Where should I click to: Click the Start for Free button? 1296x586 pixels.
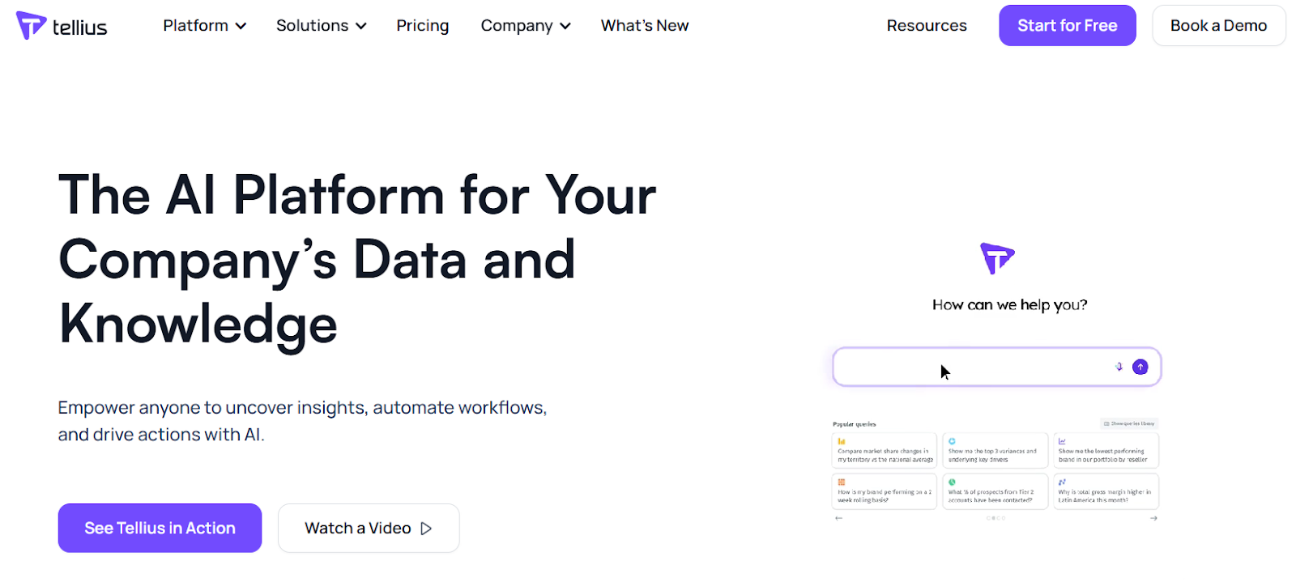tap(1067, 26)
